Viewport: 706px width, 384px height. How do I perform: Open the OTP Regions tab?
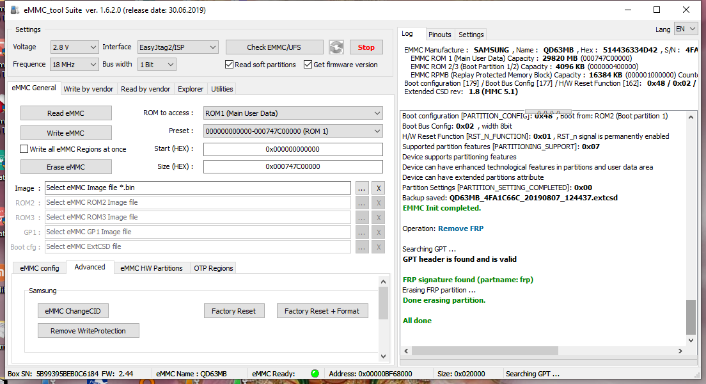coord(214,268)
